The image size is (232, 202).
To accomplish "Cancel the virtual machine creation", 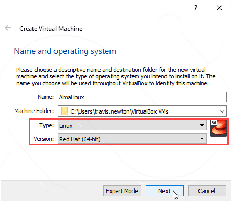I will click(x=207, y=191).
